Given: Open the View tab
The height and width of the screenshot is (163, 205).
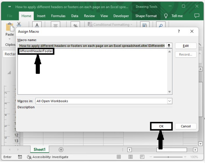Looking at the screenshot, I should [x=104, y=16].
